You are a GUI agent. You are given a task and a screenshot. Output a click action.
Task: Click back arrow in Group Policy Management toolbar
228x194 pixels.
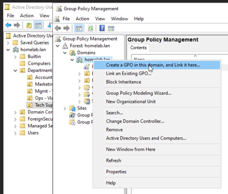tap(58, 28)
